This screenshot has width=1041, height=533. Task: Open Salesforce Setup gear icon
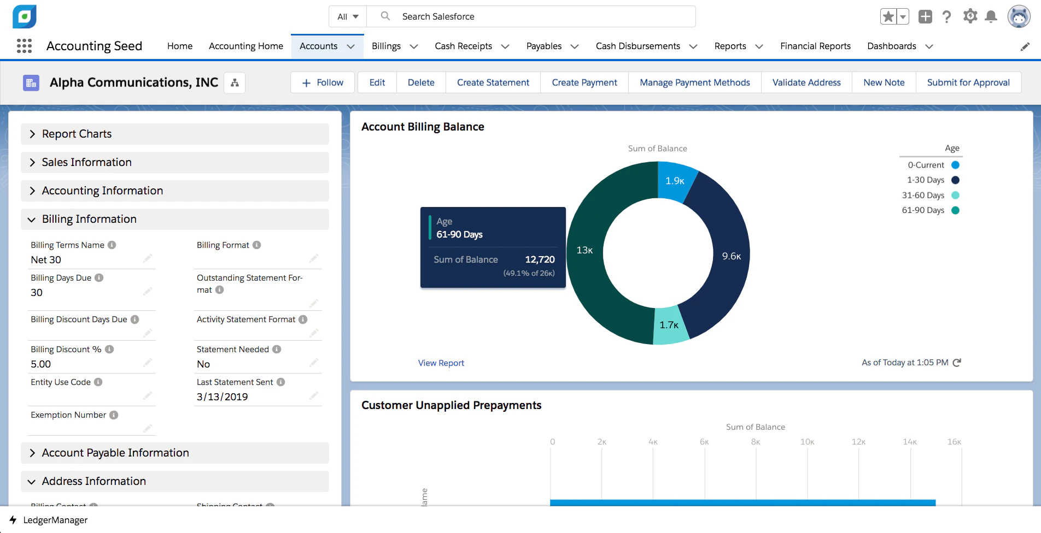coord(970,16)
